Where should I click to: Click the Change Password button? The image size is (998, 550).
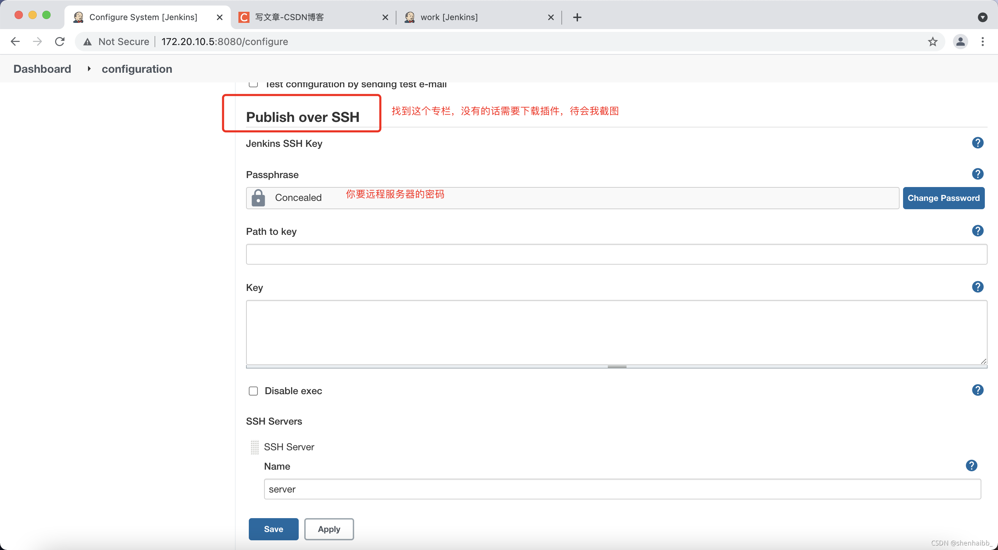[x=944, y=198]
